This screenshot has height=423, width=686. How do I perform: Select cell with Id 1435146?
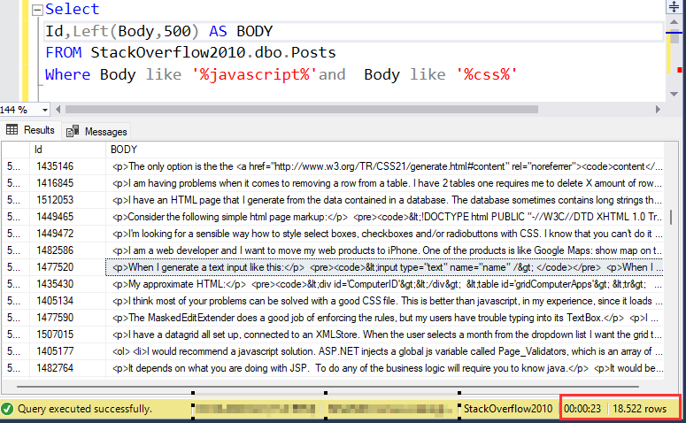[68, 166]
